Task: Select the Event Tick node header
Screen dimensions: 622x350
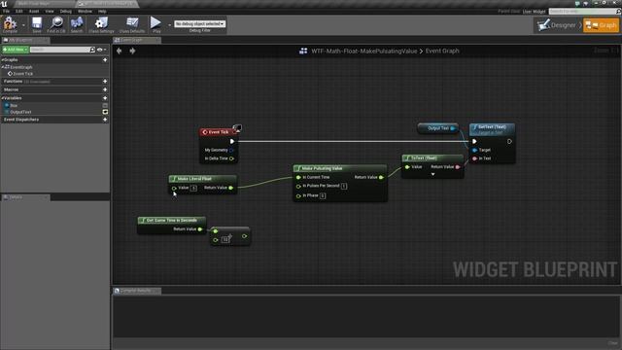Action: click(x=218, y=132)
